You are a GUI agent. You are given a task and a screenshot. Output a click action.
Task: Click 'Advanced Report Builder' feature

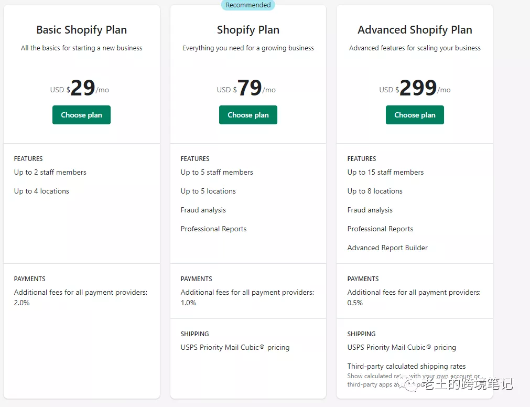pos(387,248)
